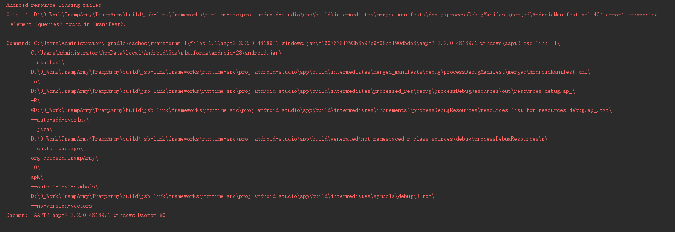Click the AAPT2 Daemon #0 line

click(86, 216)
